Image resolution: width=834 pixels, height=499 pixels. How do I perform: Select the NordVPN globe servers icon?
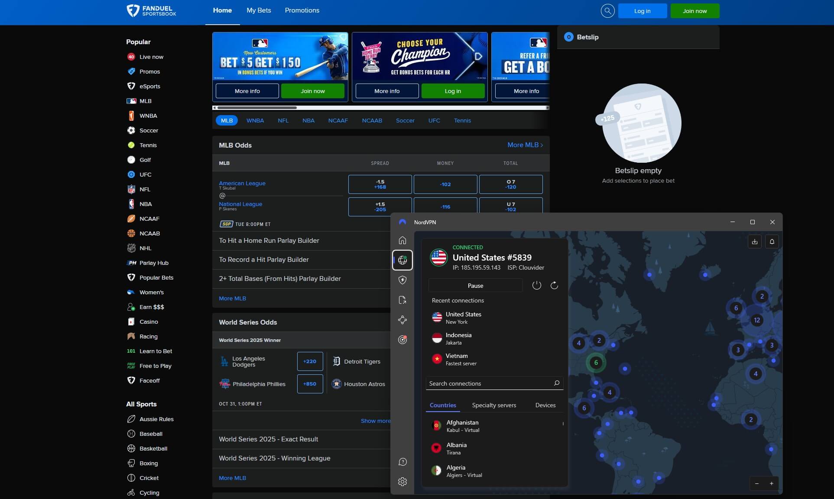[402, 260]
